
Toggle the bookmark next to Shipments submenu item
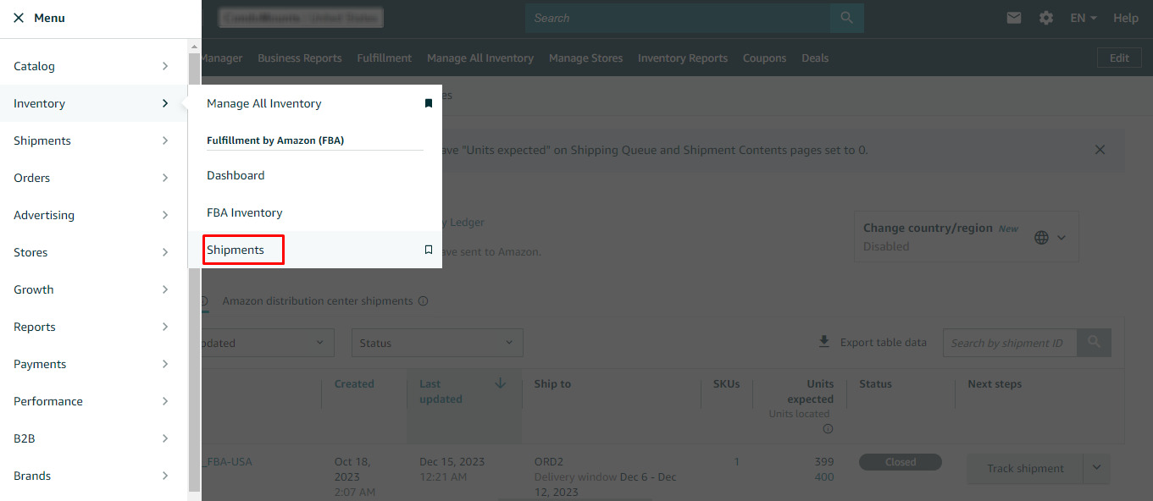click(x=429, y=250)
